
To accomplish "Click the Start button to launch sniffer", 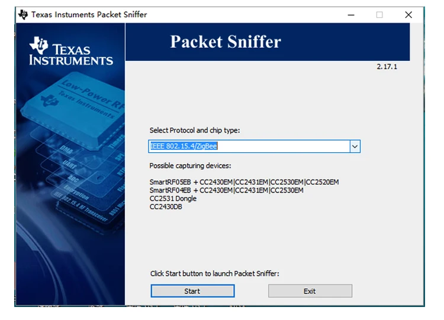I will (192, 291).
